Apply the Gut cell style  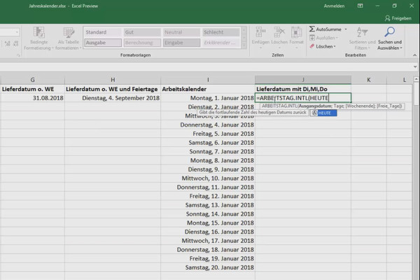142,32
